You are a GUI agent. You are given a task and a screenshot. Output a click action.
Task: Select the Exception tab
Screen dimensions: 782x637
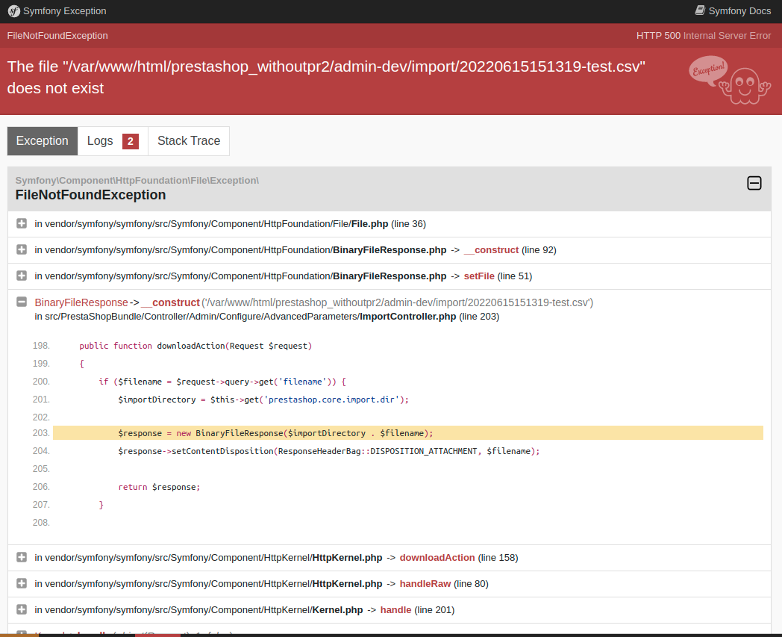(42, 140)
